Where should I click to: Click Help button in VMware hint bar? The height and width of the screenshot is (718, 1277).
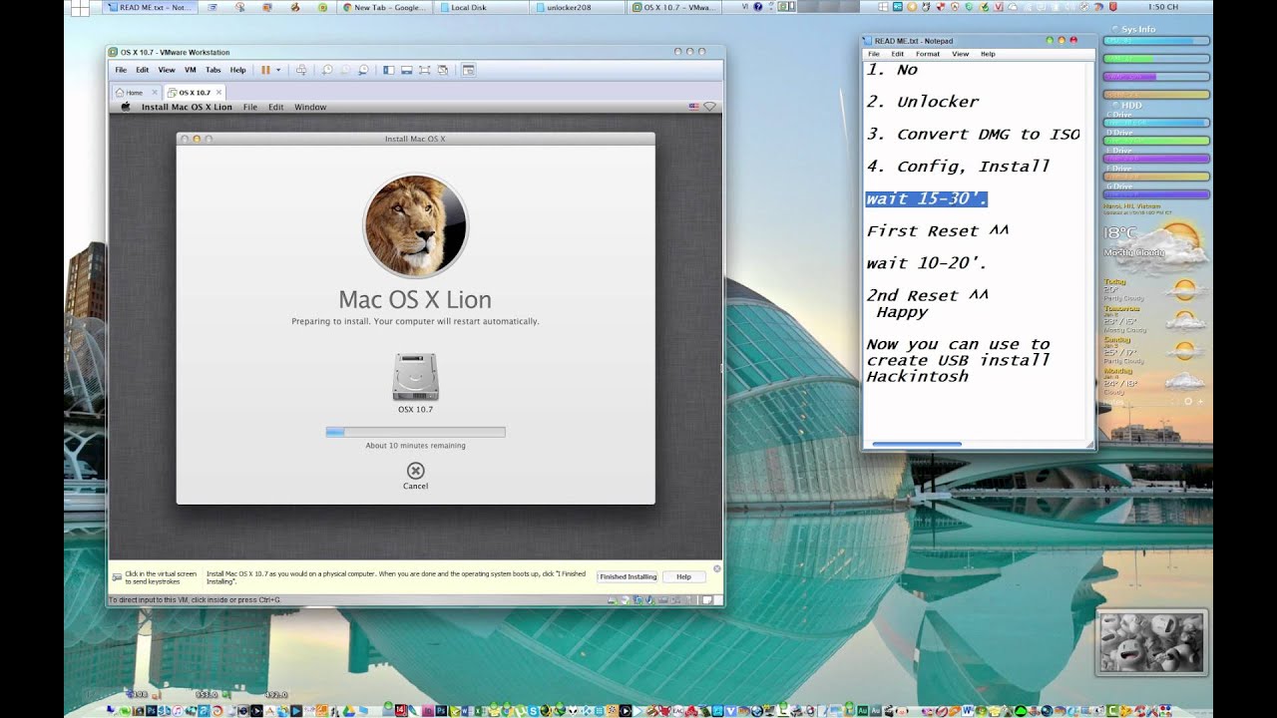[x=683, y=576]
